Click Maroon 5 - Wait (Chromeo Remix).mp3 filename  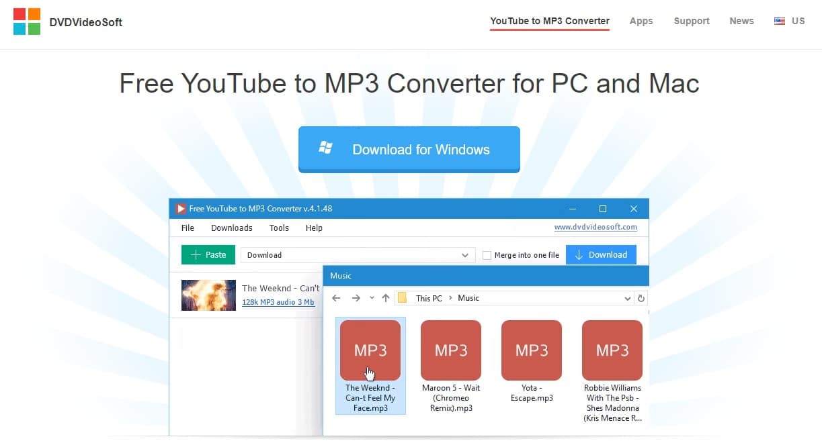(451, 398)
